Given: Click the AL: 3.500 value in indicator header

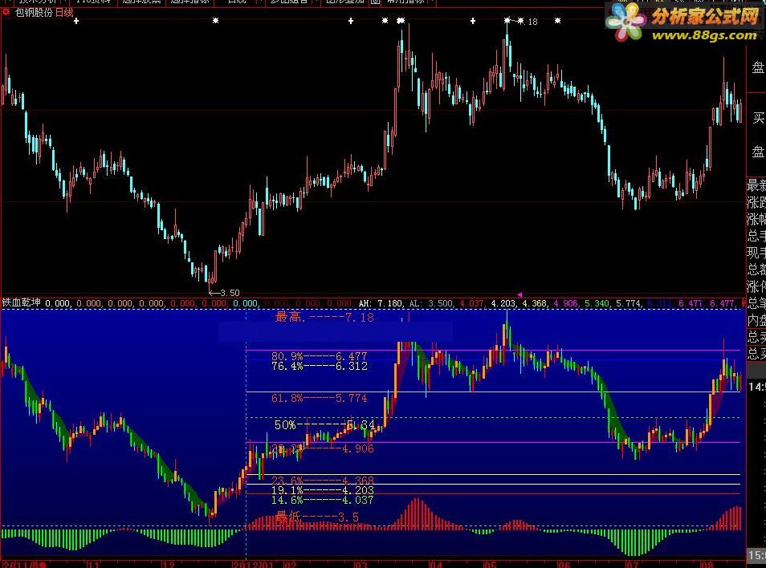Looking at the screenshot, I should (x=431, y=303).
